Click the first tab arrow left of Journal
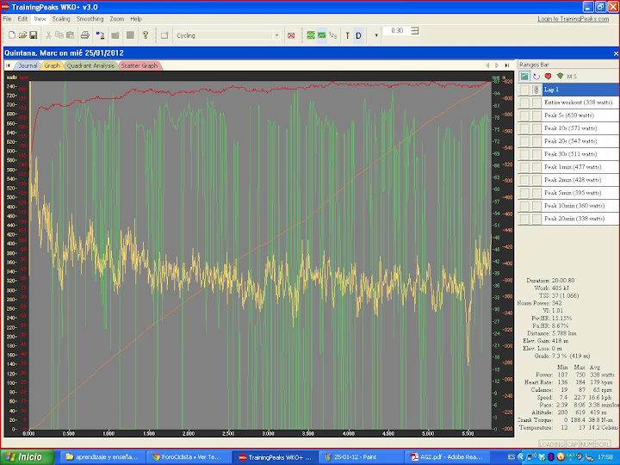Image resolution: width=620 pixels, height=465 pixels. pyautogui.click(x=8, y=65)
